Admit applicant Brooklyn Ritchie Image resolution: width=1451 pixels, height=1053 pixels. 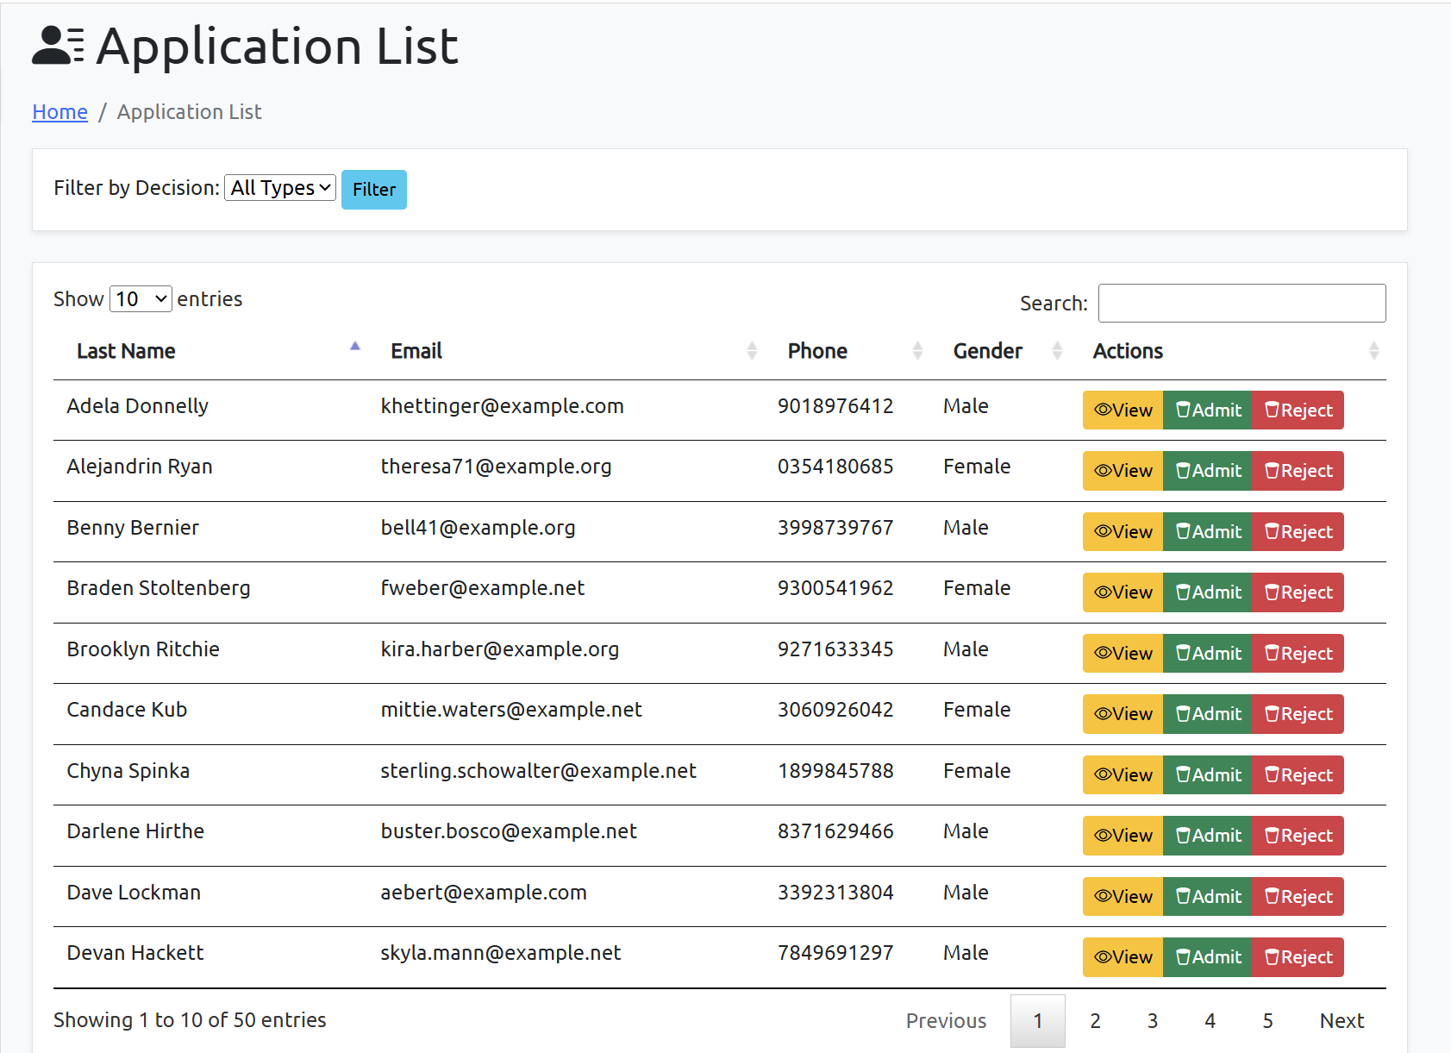click(x=1207, y=654)
